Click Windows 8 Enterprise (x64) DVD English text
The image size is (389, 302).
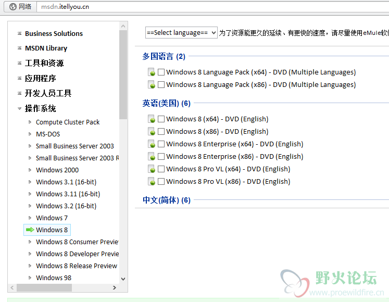[x=235, y=144]
